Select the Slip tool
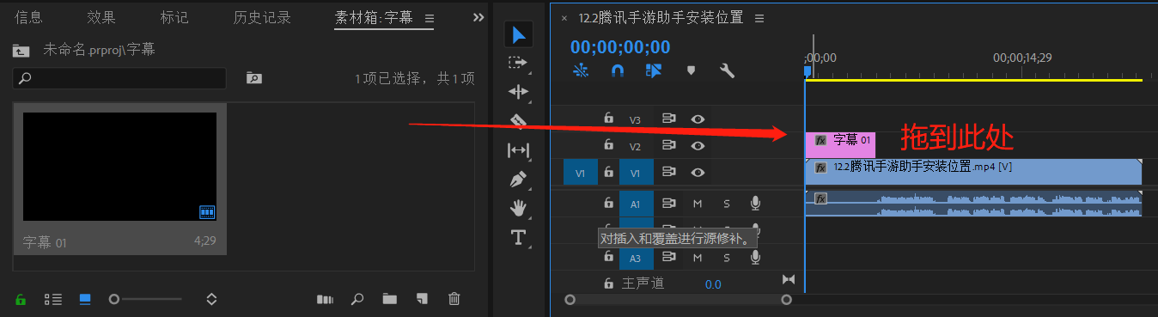The image size is (1158, 317). pyautogui.click(x=518, y=150)
